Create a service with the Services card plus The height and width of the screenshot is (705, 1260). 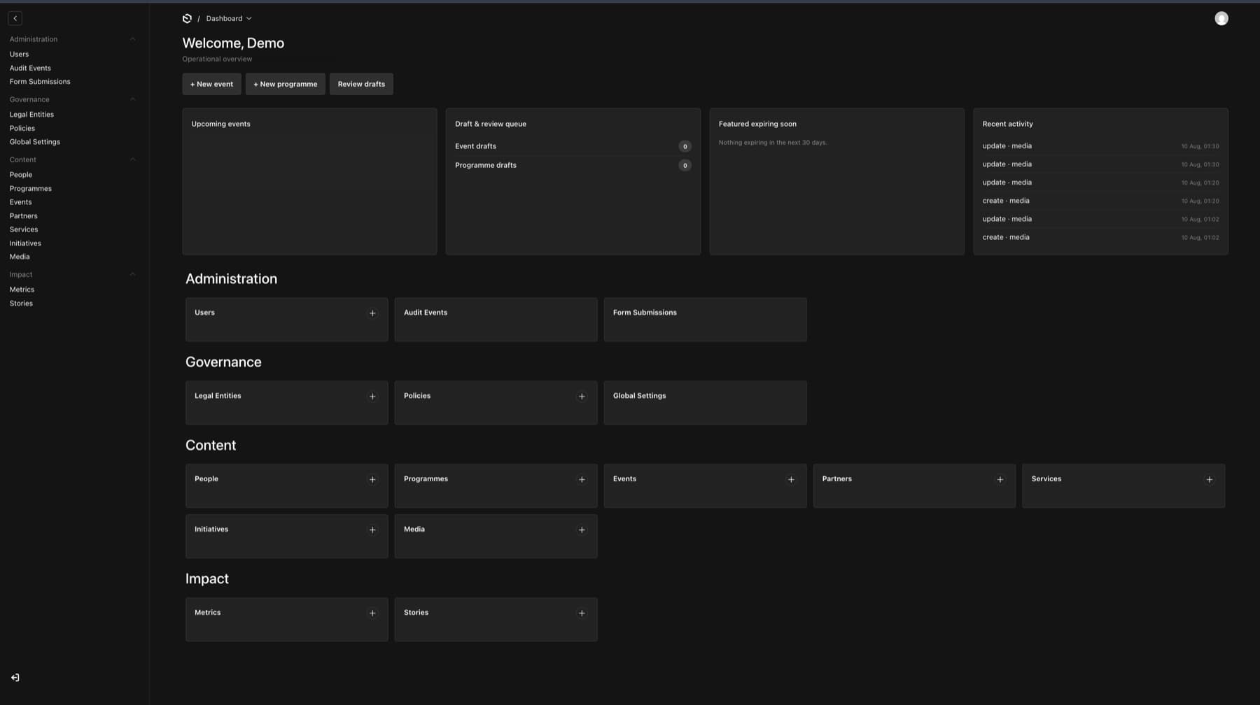click(1209, 480)
